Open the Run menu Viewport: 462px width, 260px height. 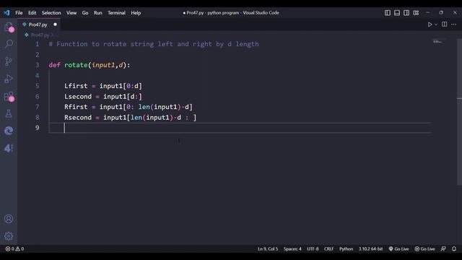coord(98,13)
